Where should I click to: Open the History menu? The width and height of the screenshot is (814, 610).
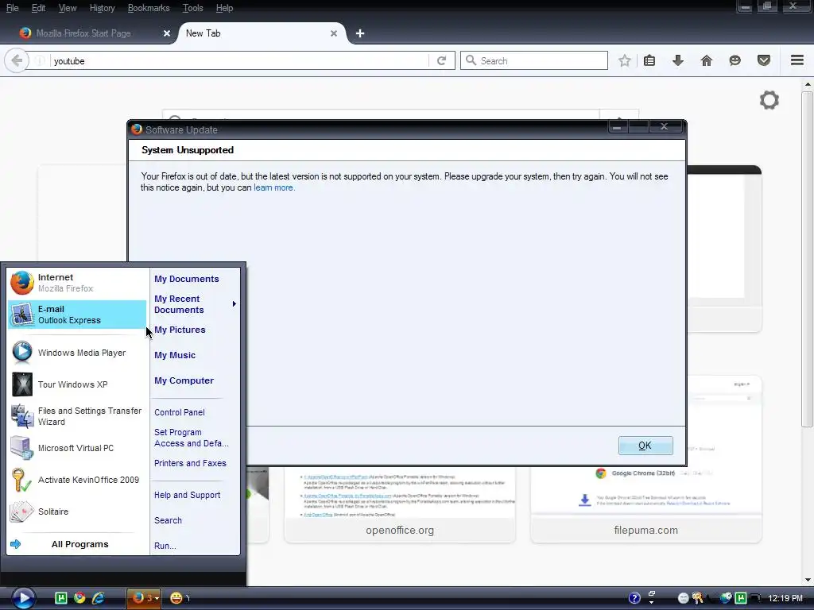pos(103,8)
